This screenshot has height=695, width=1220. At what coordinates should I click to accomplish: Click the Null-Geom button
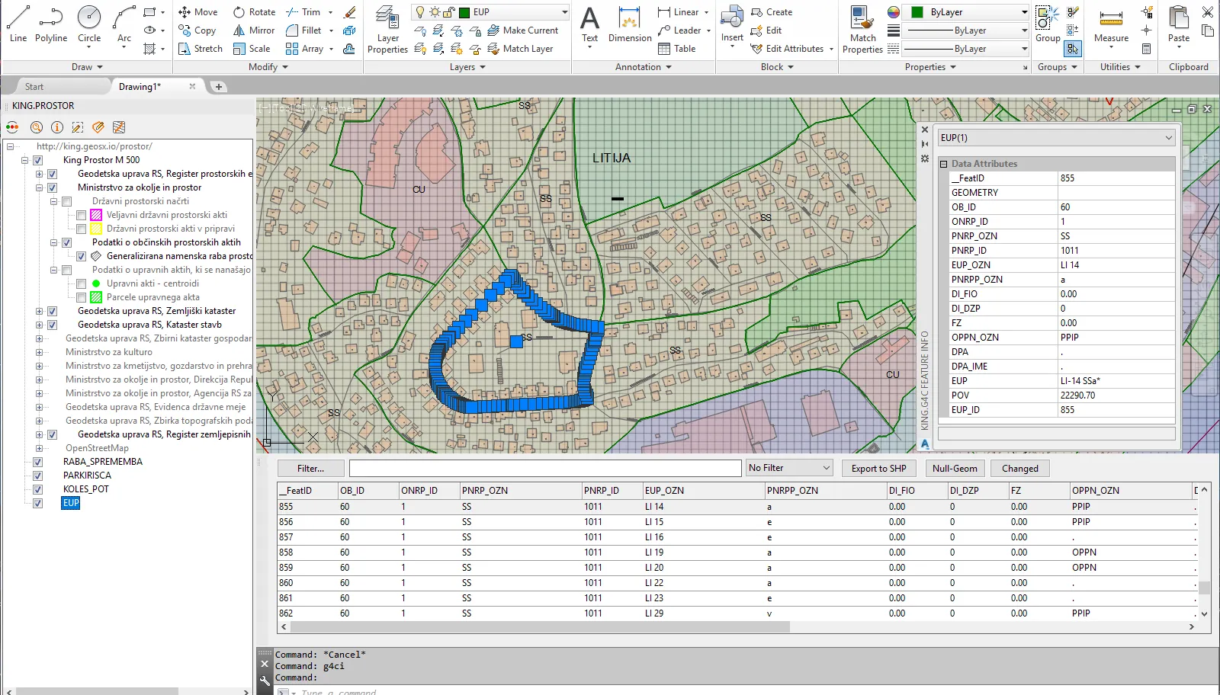tap(954, 469)
